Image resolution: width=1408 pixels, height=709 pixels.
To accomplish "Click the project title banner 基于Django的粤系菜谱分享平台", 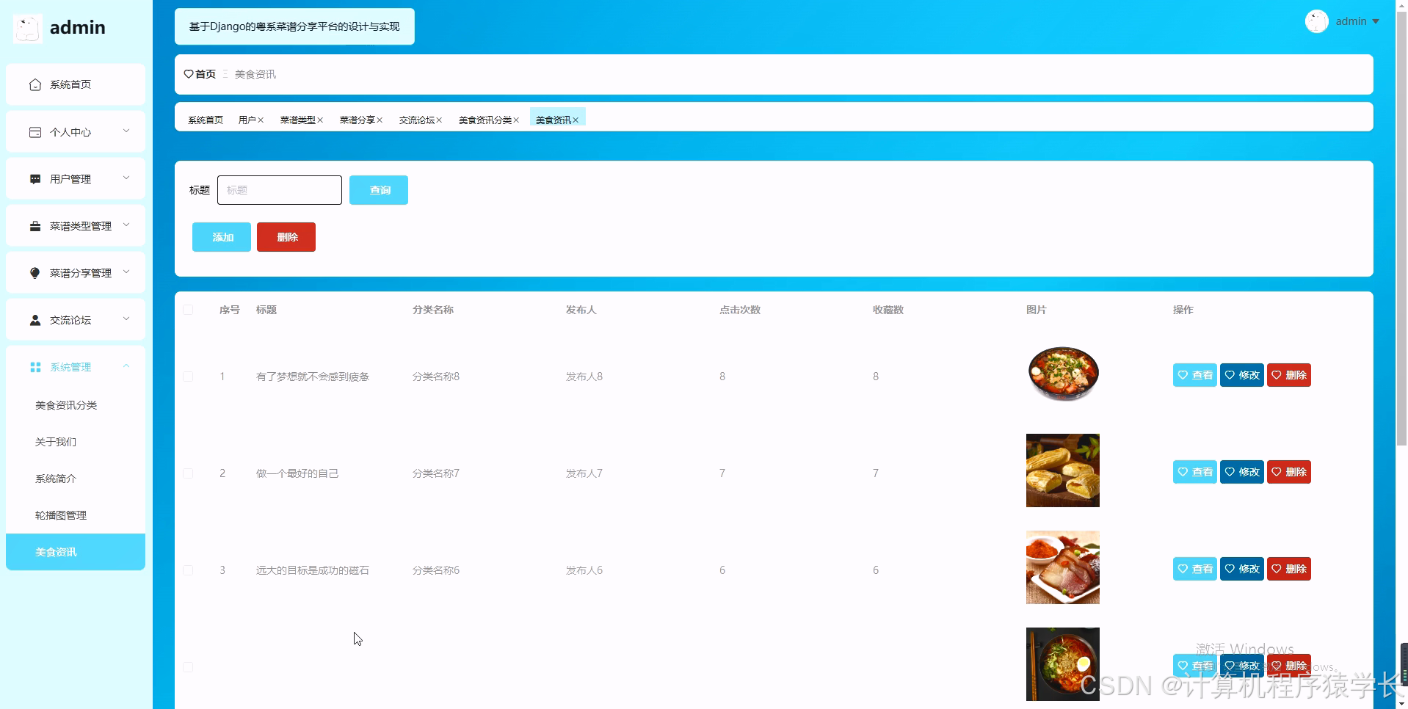I will [x=294, y=26].
